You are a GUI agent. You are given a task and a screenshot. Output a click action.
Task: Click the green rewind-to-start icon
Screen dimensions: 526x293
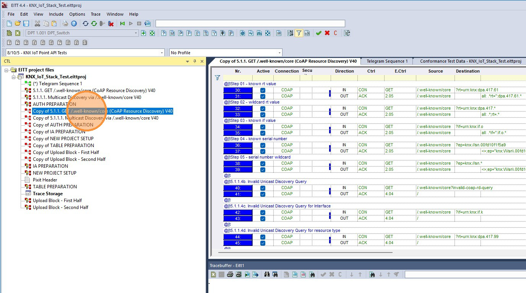[x=122, y=24]
